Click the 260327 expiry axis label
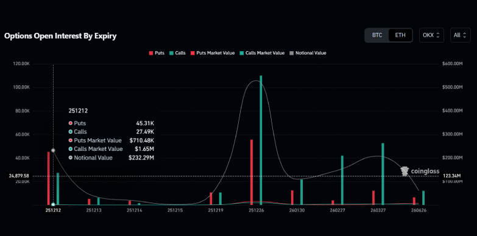477x236 pixels. (378, 210)
